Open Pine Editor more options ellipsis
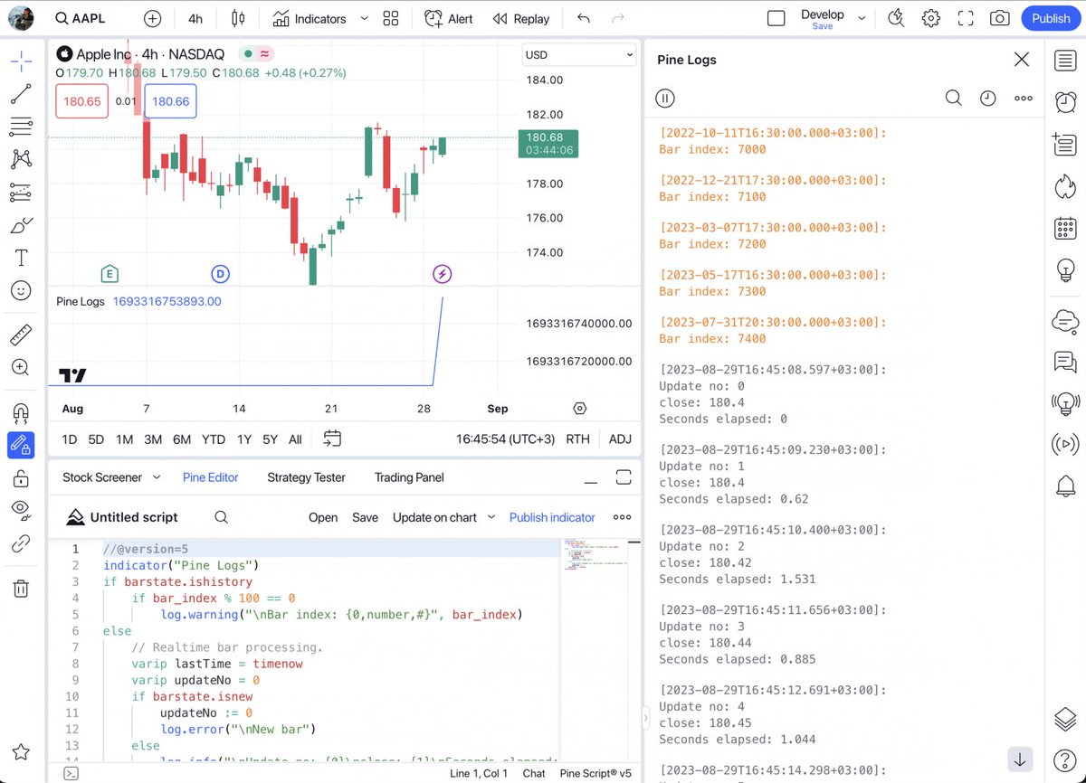 click(622, 517)
